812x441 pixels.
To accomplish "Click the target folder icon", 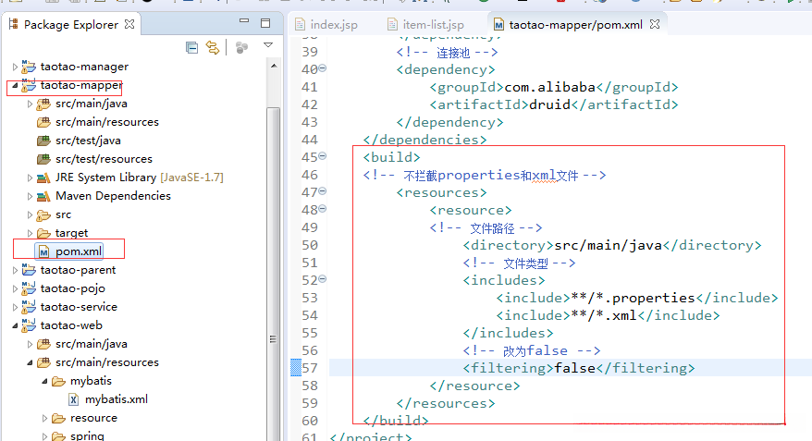I will [43, 233].
